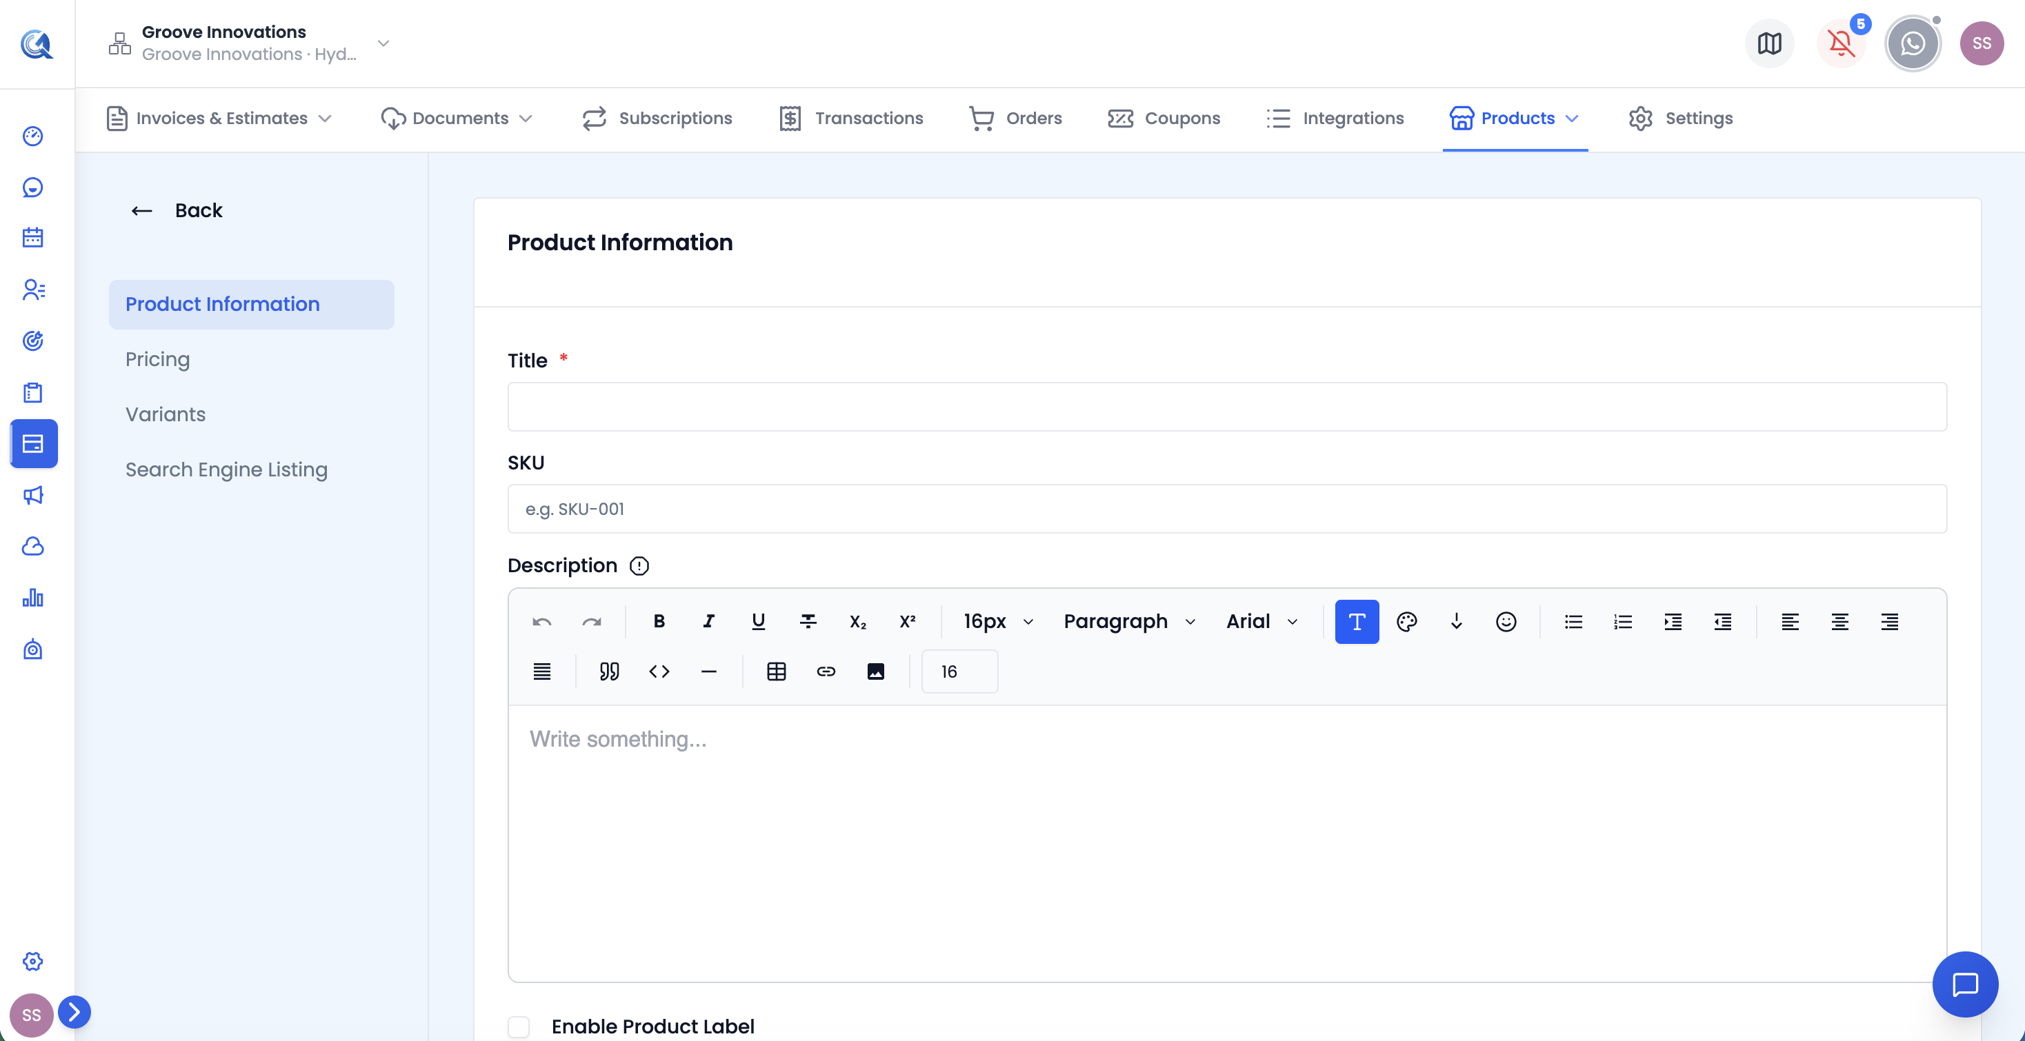Open the Settings tab

[x=1681, y=118]
